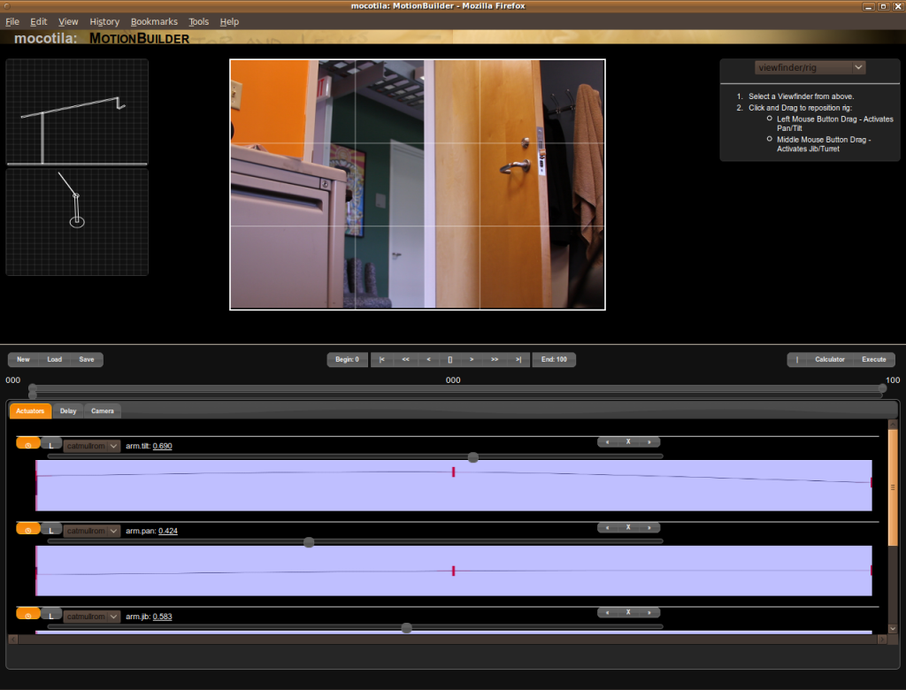
Task: Click the top-view rig diagram
Action: pos(77,222)
